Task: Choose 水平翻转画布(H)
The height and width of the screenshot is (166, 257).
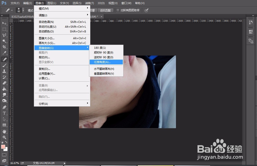Action: pos(106,69)
